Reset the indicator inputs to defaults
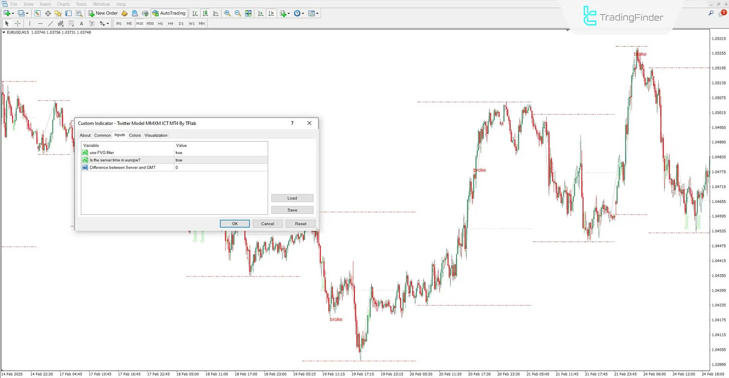The height and width of the screenshot is (378, 729). click(x=300, y=224)
